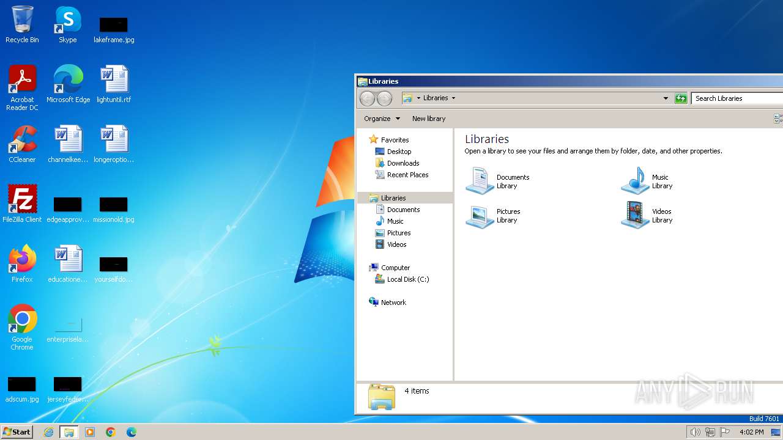Go to Desktop under Favorites
The image size is (783, 440).
tap(399, 152)
